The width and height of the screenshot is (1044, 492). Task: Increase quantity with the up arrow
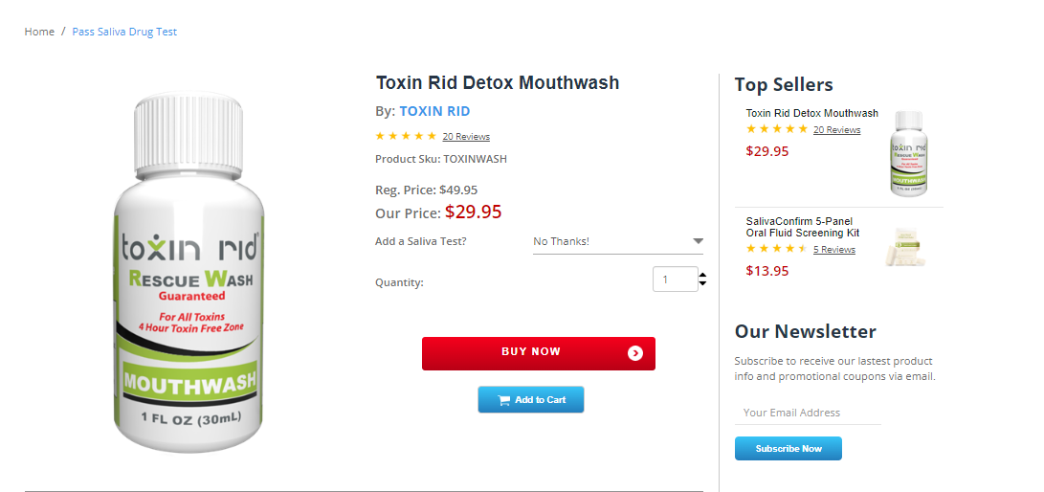click(703, 276)
